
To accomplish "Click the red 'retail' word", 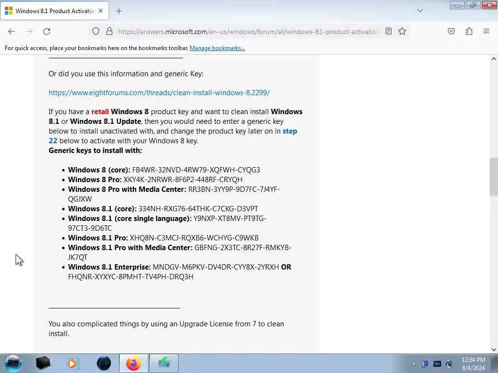I will (x=100, y=112).
